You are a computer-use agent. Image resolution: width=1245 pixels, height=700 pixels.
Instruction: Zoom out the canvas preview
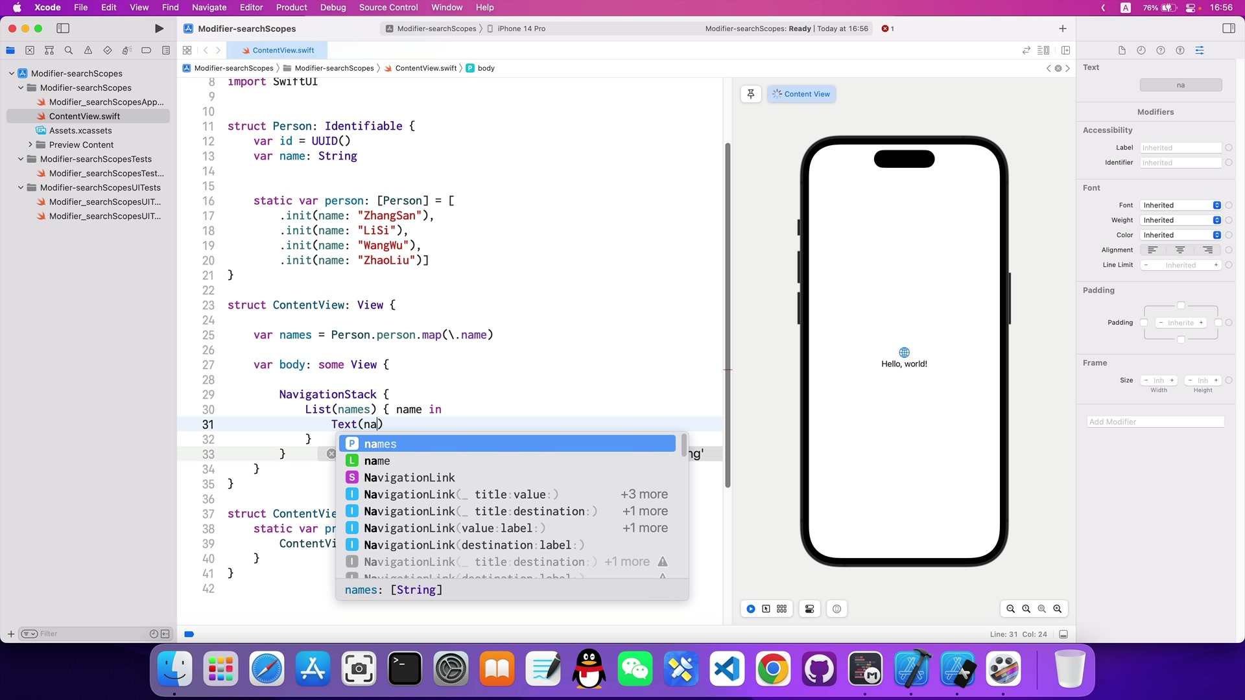coord(1010,609)
